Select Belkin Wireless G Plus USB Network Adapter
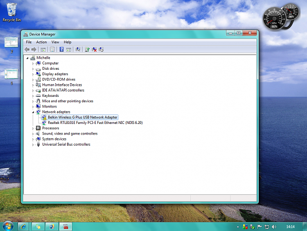Screen dimensions: 307x231 [82, 117]
